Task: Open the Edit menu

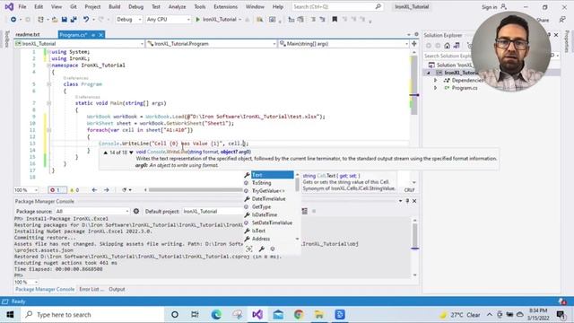Action: point(39,6)
